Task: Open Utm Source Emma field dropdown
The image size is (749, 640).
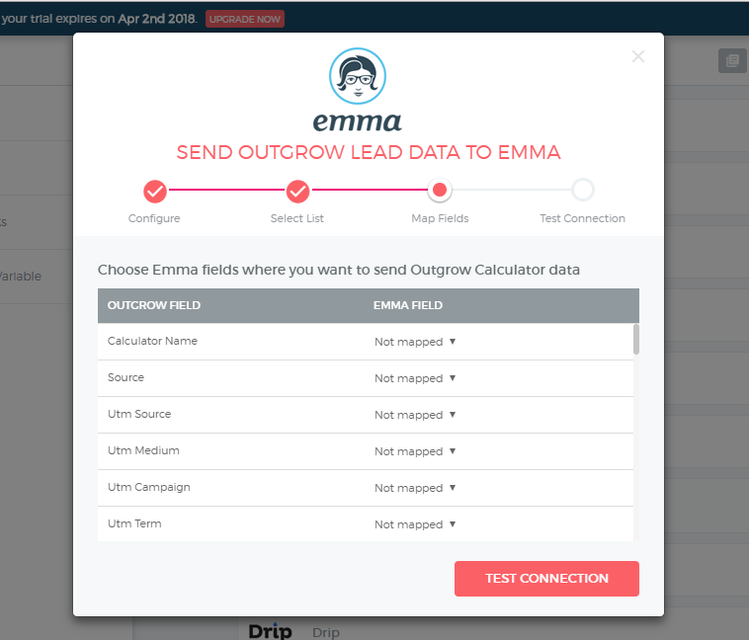Action: [415, 415]
